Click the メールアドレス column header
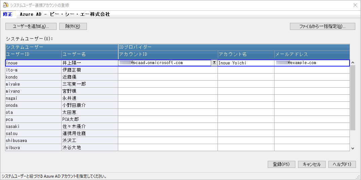 coord(311,54)
